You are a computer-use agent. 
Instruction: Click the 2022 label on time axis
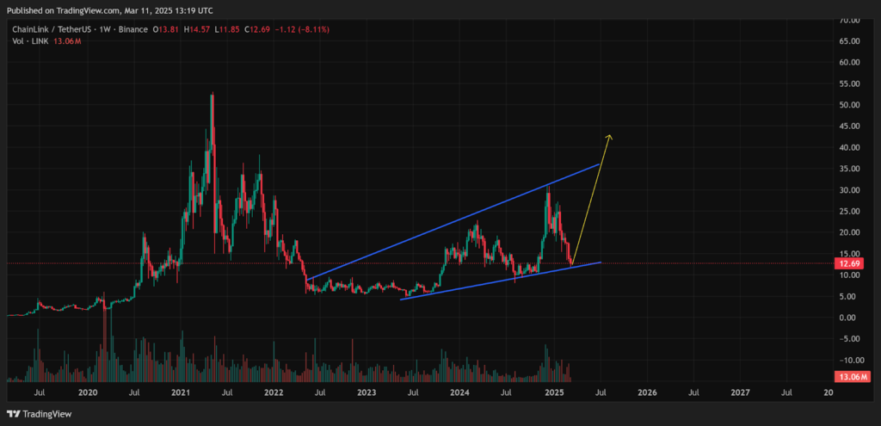pyautogui.click(x=273, y=393)
